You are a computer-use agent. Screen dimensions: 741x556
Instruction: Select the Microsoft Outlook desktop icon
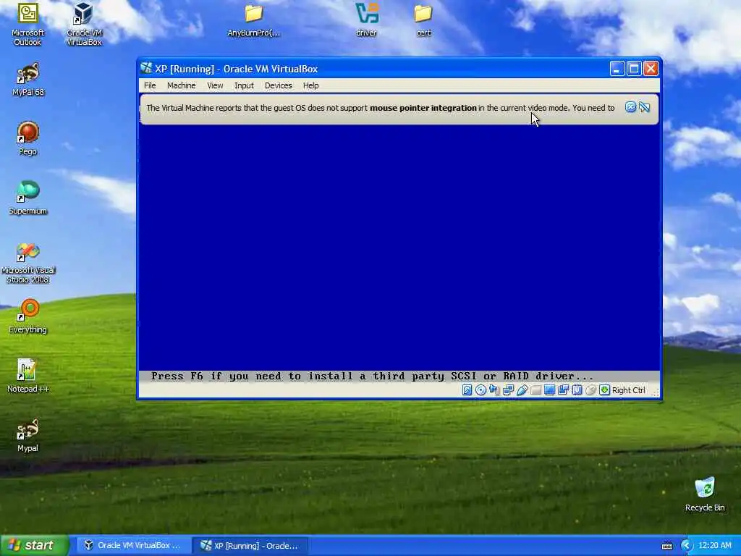click(x=27, y=24)
